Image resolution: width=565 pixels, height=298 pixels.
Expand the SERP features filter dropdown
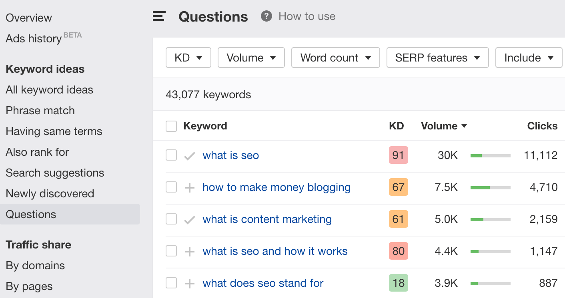[x=437, y=58]
